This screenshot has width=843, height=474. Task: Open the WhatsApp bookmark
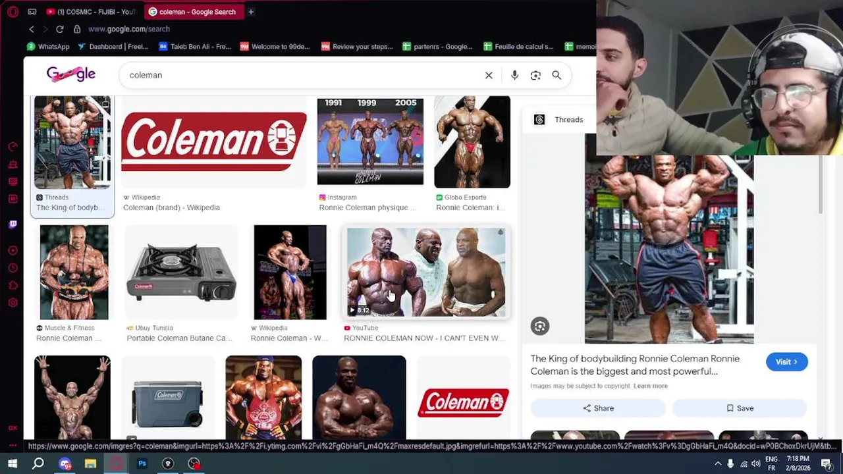[47, 47]
